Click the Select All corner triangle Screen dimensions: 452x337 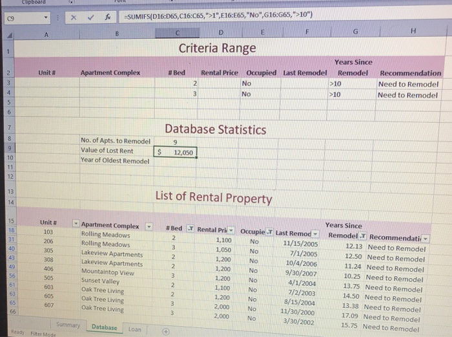point(10,36)
